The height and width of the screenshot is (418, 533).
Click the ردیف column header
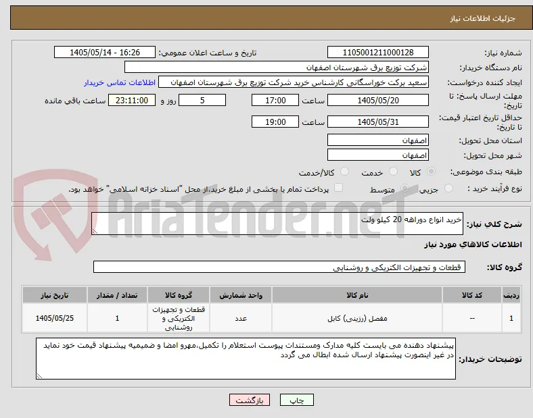tap(511, 295)
